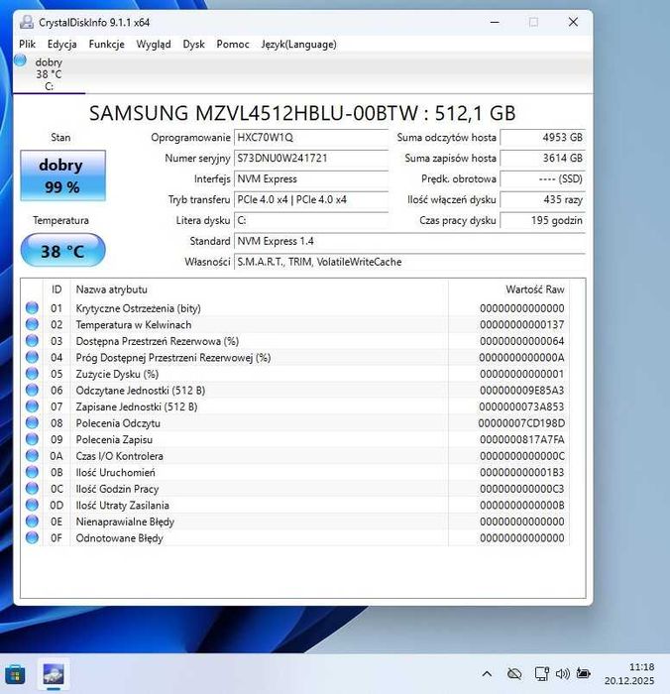Open the clock showing 11:18 20.12.2025
This screenshot has height=694, width=670.
click(628, 673)
